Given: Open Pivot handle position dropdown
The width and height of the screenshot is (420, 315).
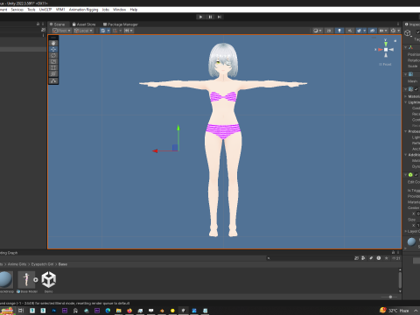Looking at the screenshot, I should 61,31.
